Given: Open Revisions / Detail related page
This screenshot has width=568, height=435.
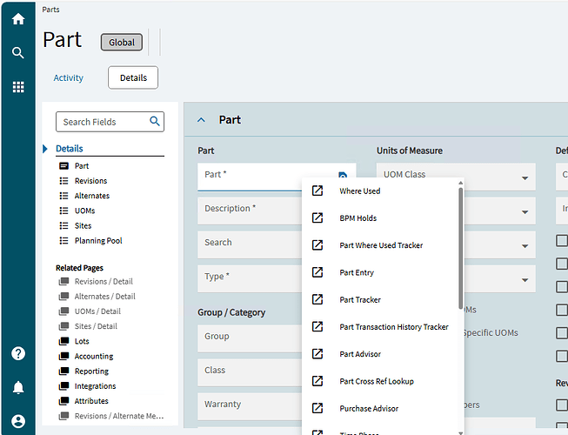Looking at the screenshot, I should (x=104, y=281).
